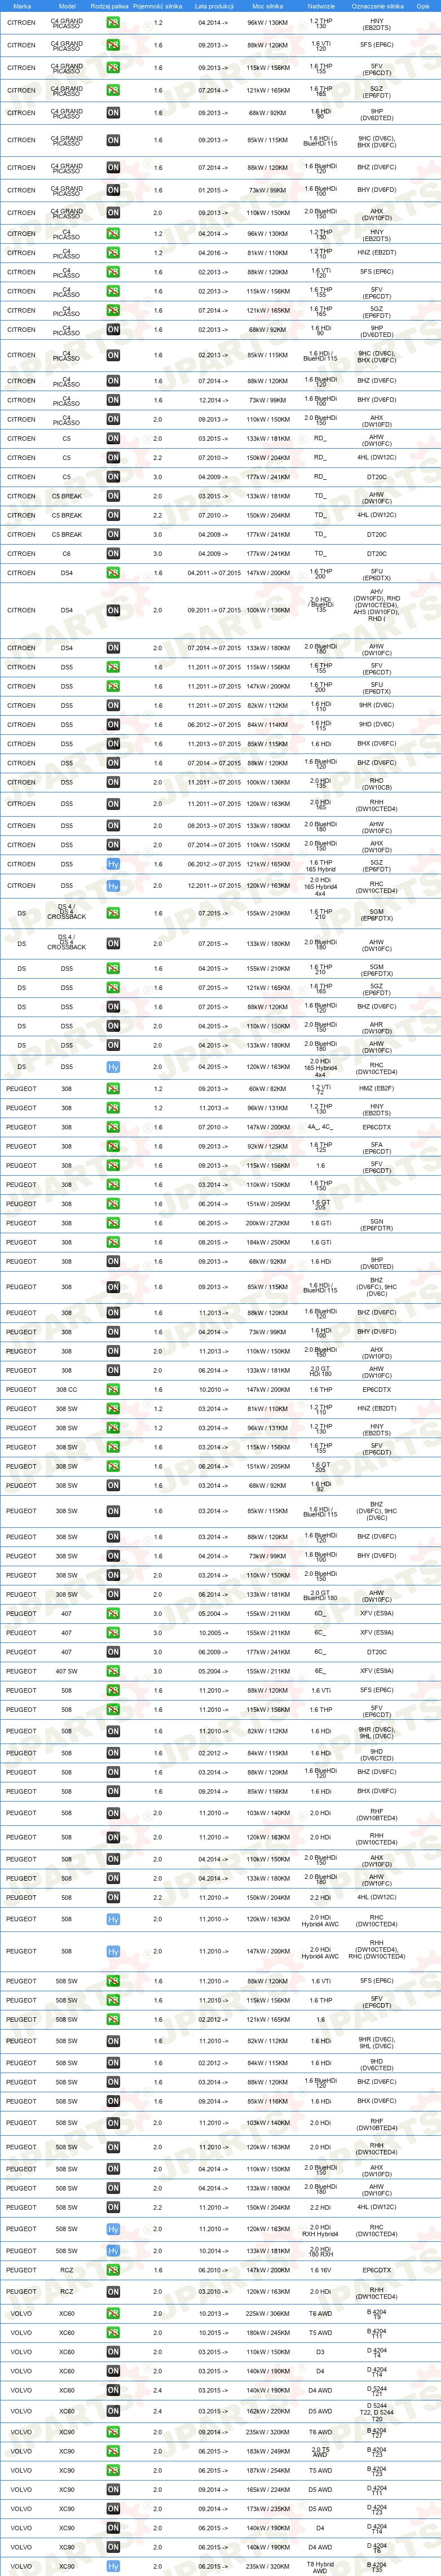The image size is (441, 2576).
Task: Select the "187kW / 254KM" power cell
Action: (x=267, y=2470)
